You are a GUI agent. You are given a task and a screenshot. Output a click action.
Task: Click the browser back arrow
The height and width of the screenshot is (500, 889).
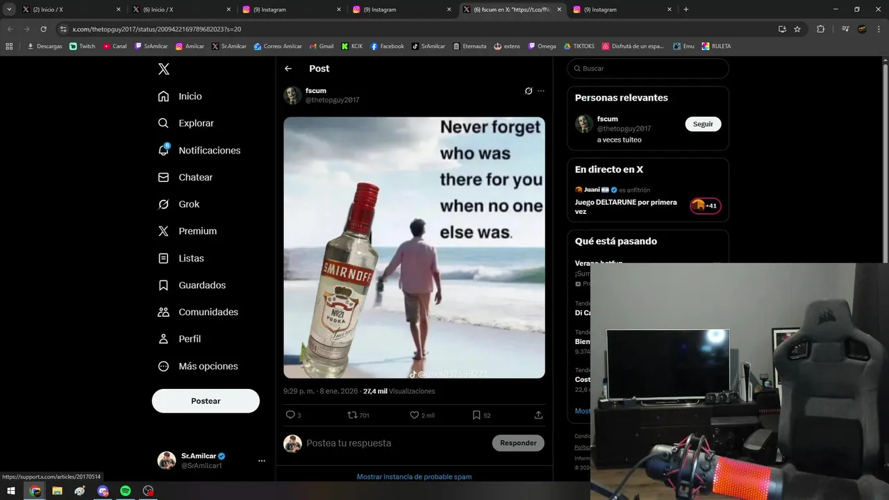point(10,29)
